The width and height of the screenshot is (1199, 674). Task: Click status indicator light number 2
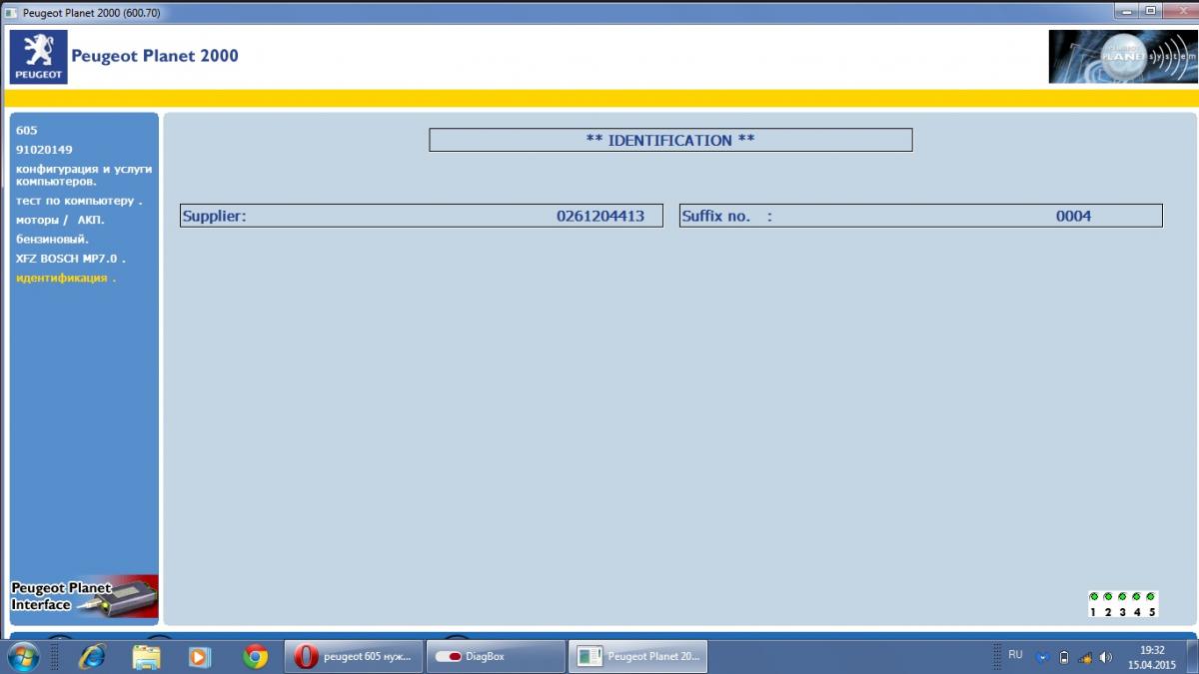[x=1108, y=596]
